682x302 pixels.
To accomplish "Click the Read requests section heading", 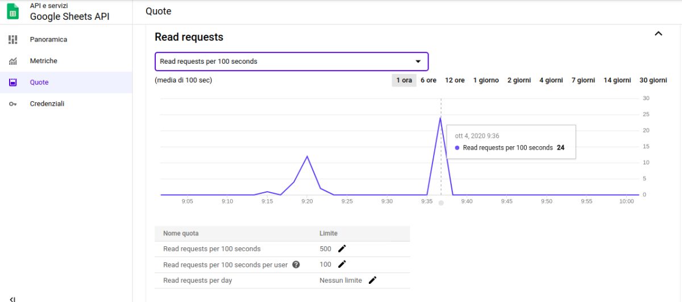I will [189, 37].
